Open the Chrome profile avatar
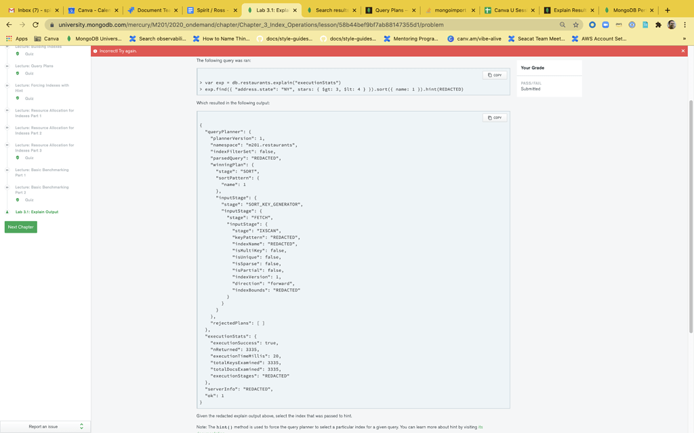 (672, 25)
